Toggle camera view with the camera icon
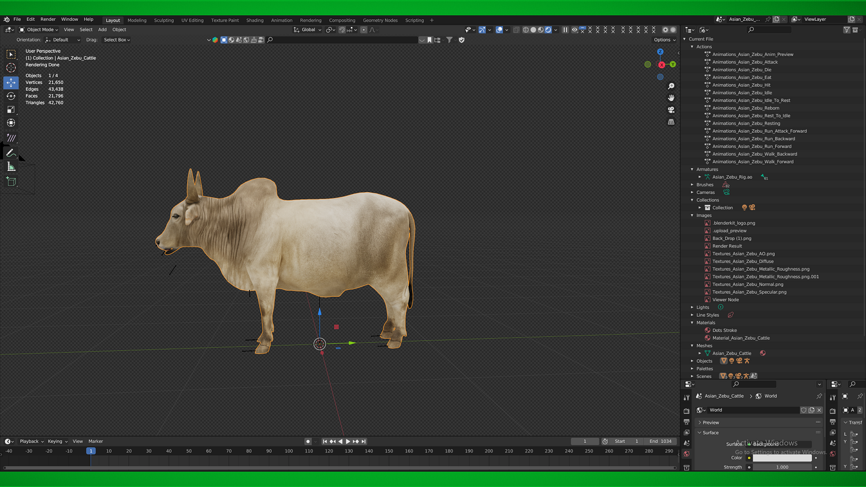The width and height of the screenshot is (866, 487). 671,110
